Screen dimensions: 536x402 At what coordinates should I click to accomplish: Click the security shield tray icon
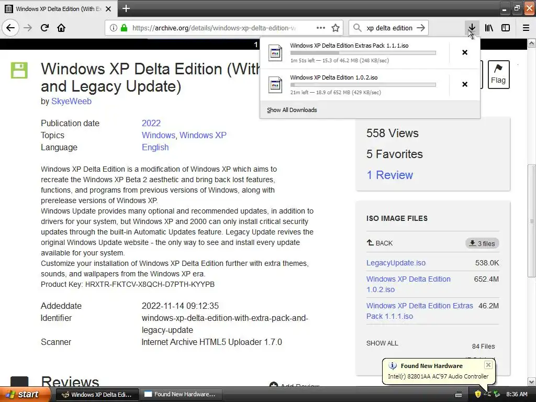pos(478,395)
